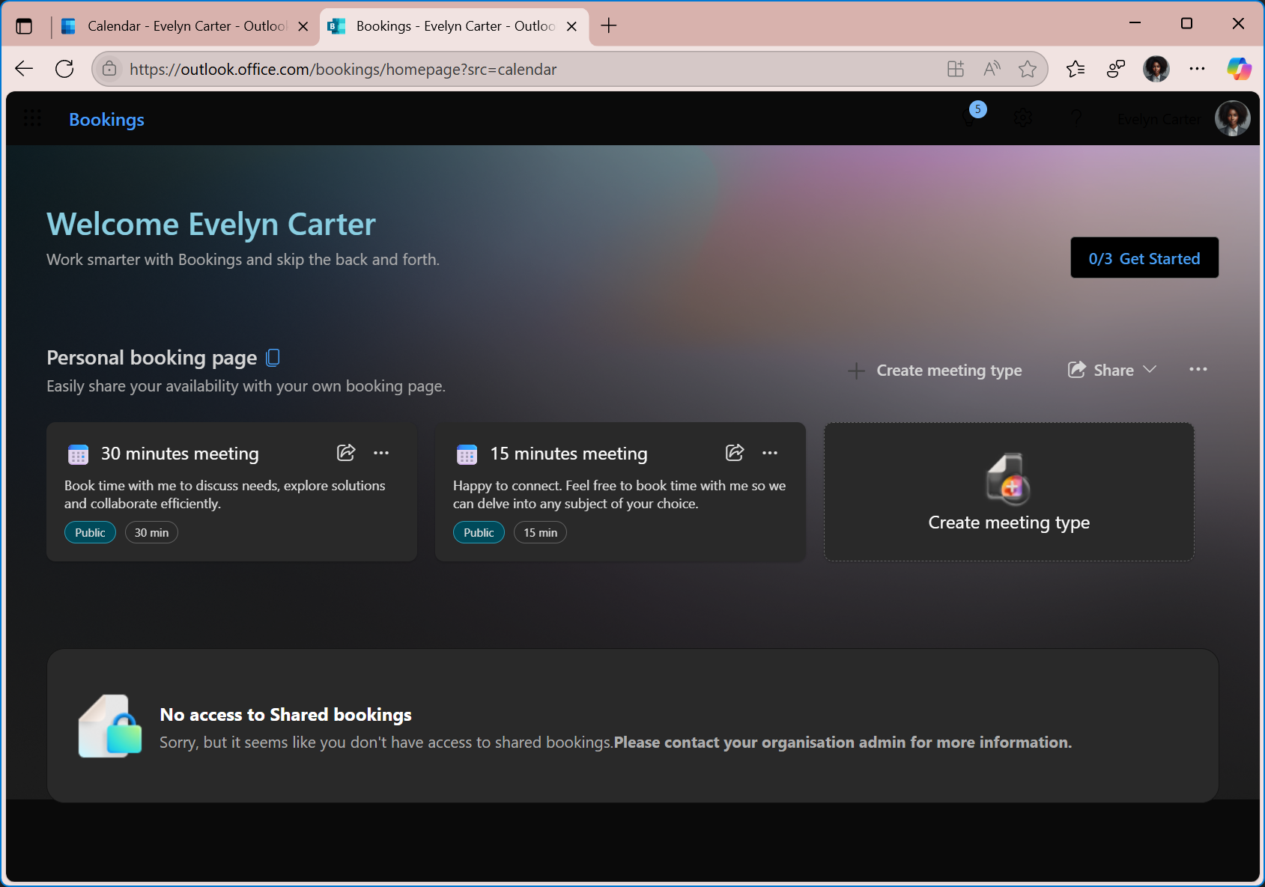The height and width of the screenshot is (887, 1265).
Task: Click No access to Shared bookings heading
Action: point(285,715)
